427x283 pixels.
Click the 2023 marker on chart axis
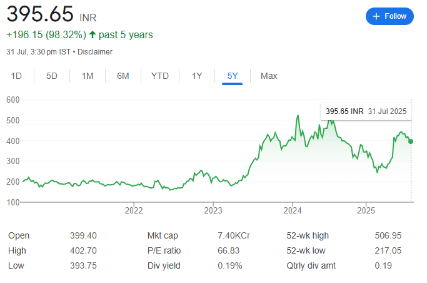(213, 210)
